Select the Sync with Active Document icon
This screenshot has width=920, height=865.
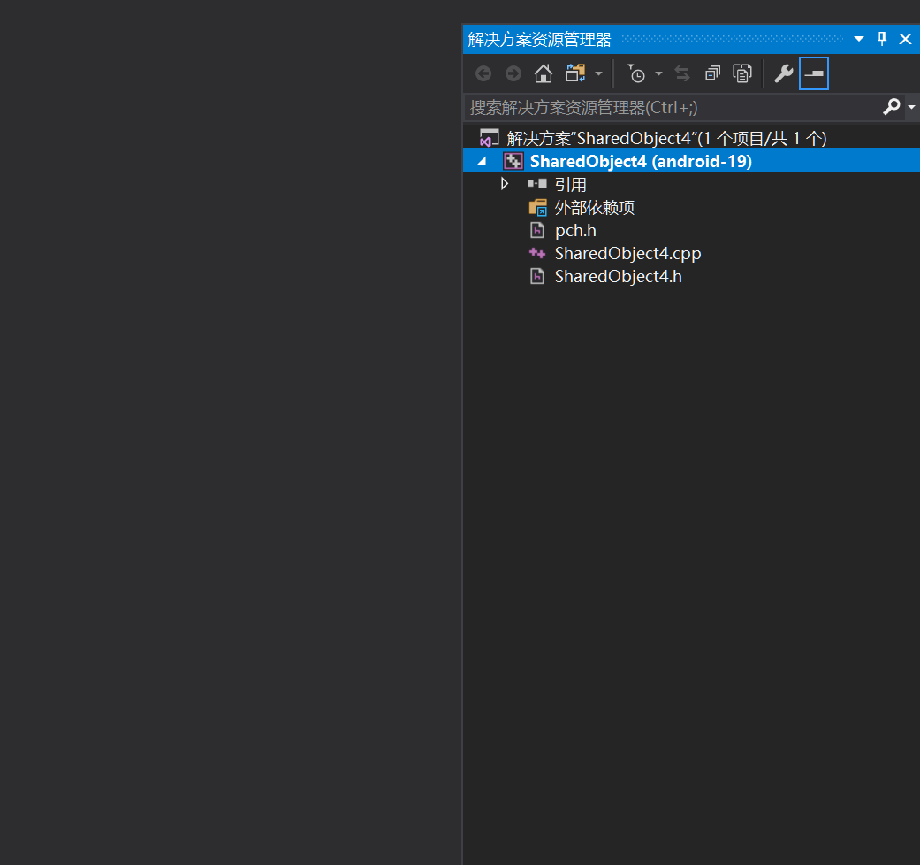coord(681,73)
